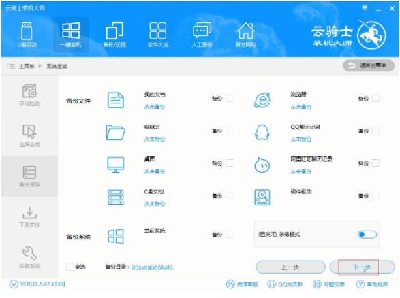Visit 官方网站 via house icon
Screen dimensions: 400x298
[x=245, y=35]
